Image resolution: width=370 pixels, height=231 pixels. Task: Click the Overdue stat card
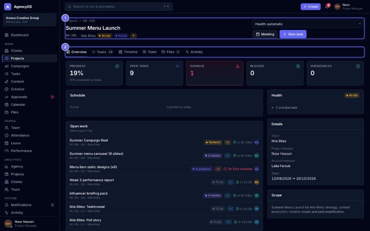pos(215,73)
